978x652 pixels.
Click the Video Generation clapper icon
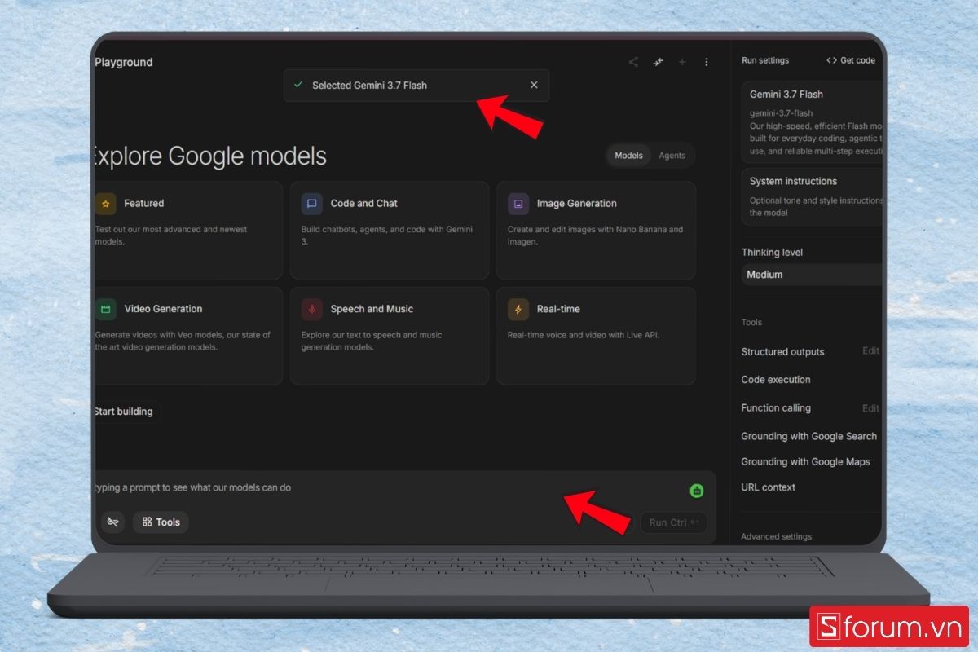click(x=106, y=309)
